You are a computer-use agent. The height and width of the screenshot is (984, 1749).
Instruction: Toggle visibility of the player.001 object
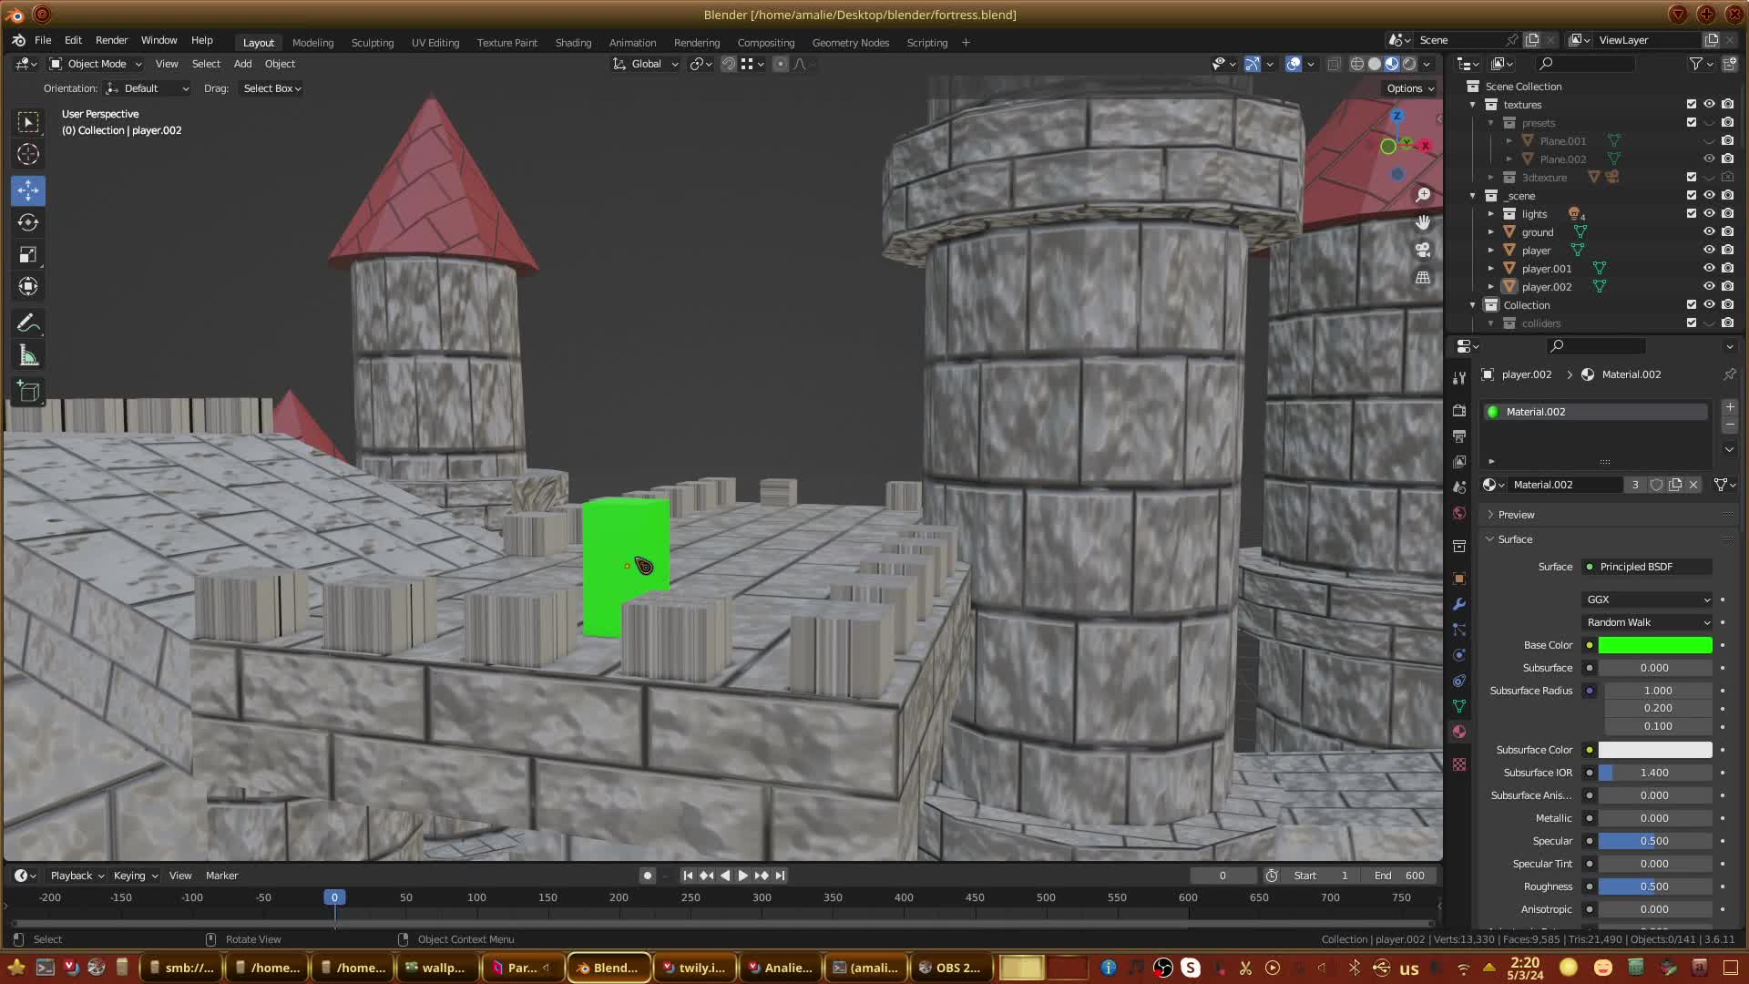coord(1709,268)
